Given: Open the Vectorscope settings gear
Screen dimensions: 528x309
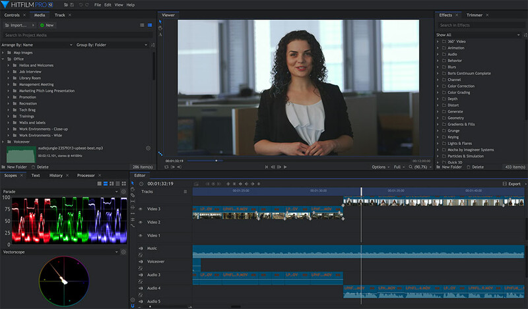Looking at the screenshot, I should [x=123, y=252].
